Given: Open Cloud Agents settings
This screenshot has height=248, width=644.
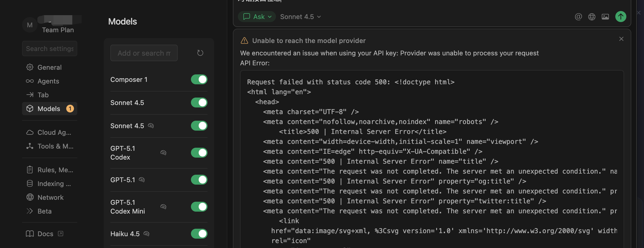Looking at the screenshot, I should coord(50,132).
